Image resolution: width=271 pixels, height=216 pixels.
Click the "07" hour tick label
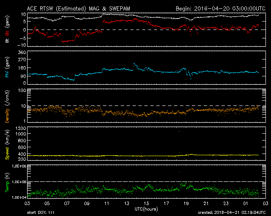pyautogui.click(x=67, y=203)
